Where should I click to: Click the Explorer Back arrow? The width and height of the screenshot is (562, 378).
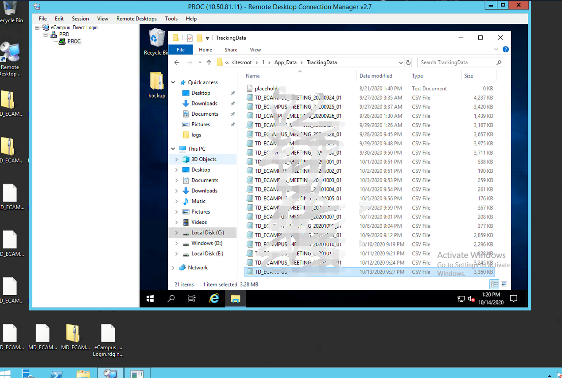(x=177, y=62)
